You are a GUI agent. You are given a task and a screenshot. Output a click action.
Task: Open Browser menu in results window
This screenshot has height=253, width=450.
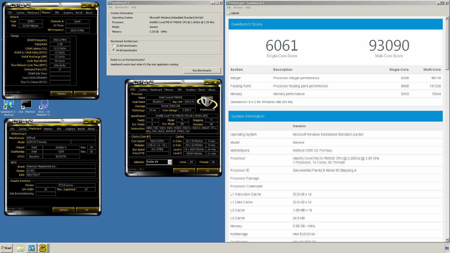click(x=238, y=7)
